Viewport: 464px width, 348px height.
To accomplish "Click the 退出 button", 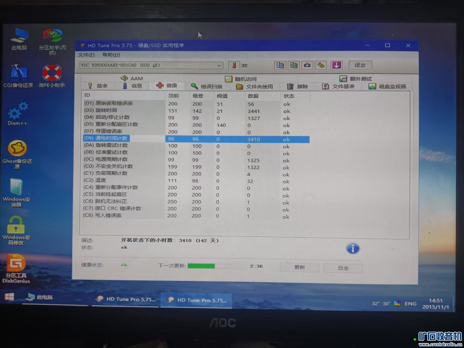I will [x=360, y=65].
